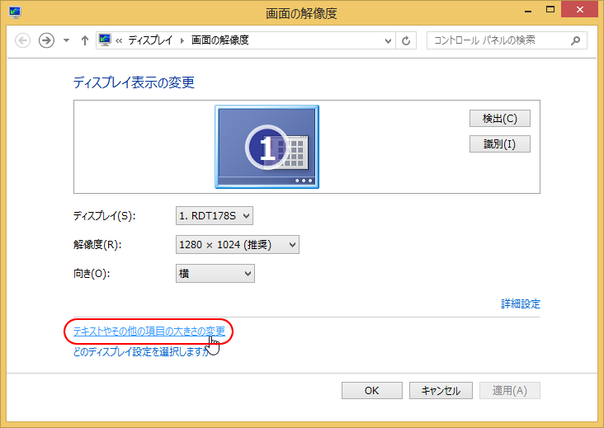Open the 向き(O) orientation dropdown

[215, 274]
